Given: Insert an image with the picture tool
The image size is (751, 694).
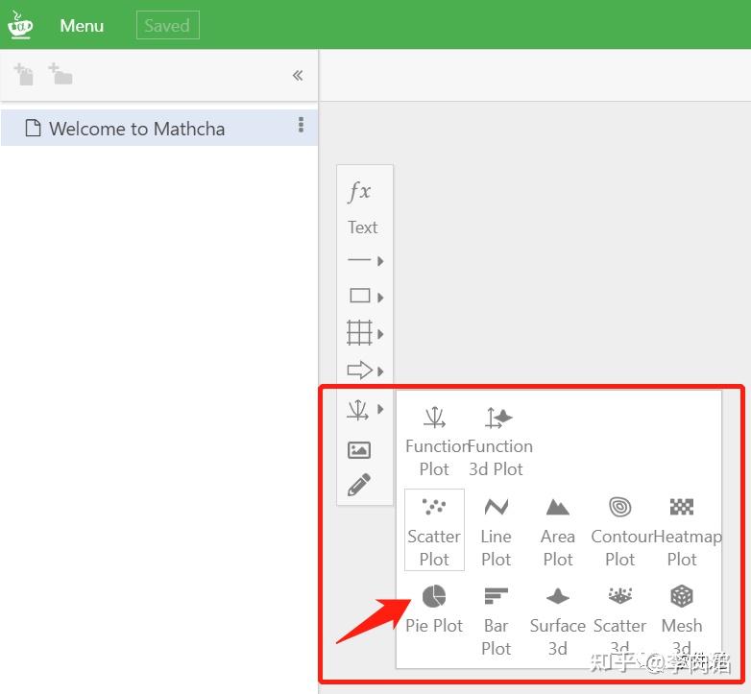Looking at the screenshot, I should point(359,450).
